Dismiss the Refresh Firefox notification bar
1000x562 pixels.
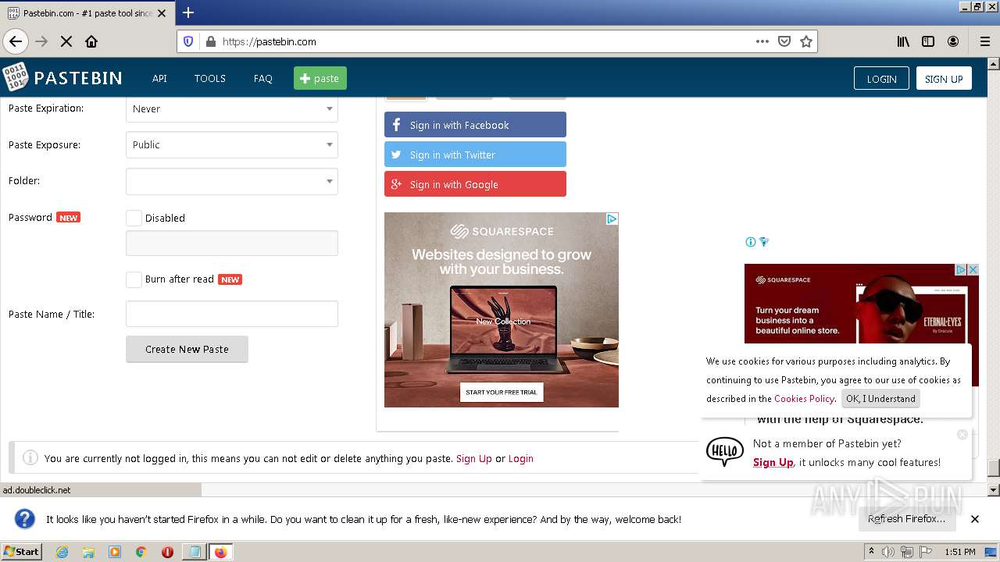(975, 519)
